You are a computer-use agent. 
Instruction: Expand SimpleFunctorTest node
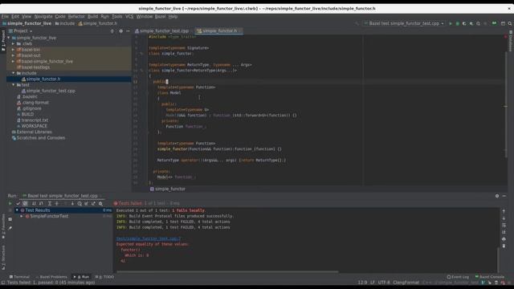pyautogui.click(x=22, y=216)
